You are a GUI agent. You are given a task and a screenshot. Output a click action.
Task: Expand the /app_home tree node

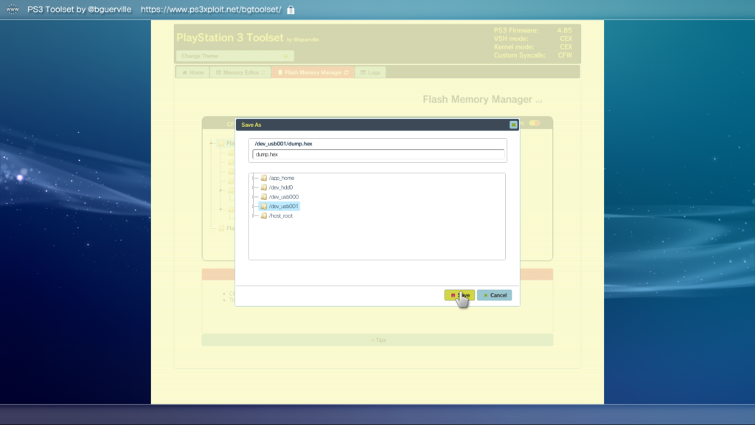(254, 178)
